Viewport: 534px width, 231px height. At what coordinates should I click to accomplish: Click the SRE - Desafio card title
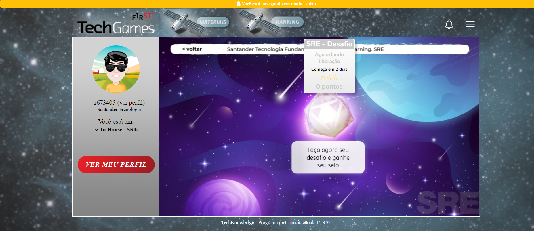[329, 44]
